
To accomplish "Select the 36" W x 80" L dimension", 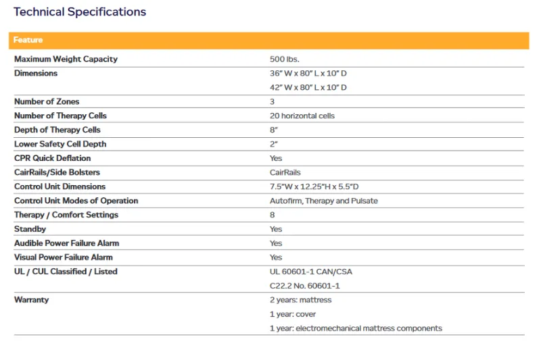I will tap(308, 73).
